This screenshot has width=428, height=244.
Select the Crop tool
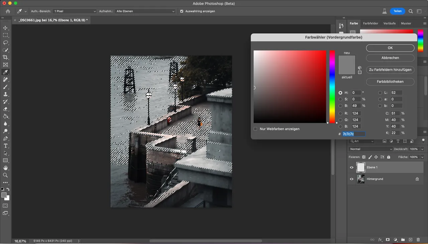[x=5, y=57]
